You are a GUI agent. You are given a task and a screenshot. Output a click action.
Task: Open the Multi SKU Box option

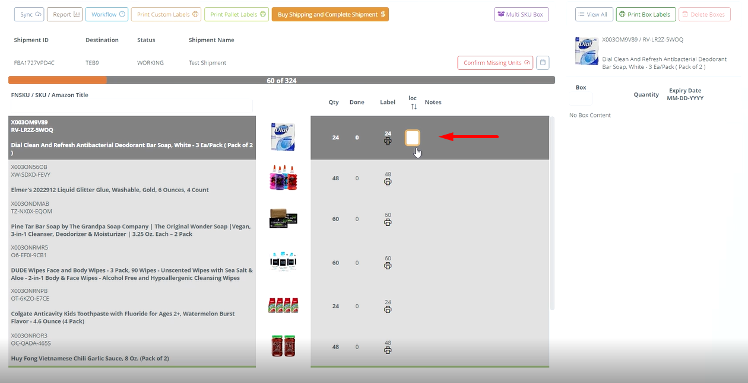point(521,14)
